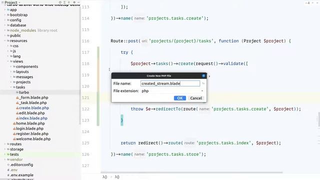Screen dimensions: 320x180
Task: Open login.blade.php file
Action: (x=29, y=128)
